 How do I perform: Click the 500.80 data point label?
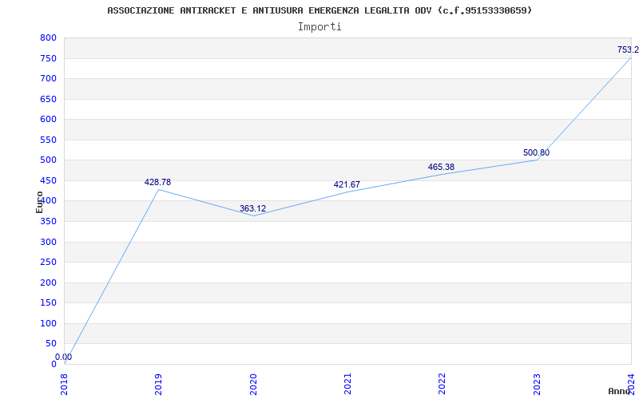(x=536, y=153)
